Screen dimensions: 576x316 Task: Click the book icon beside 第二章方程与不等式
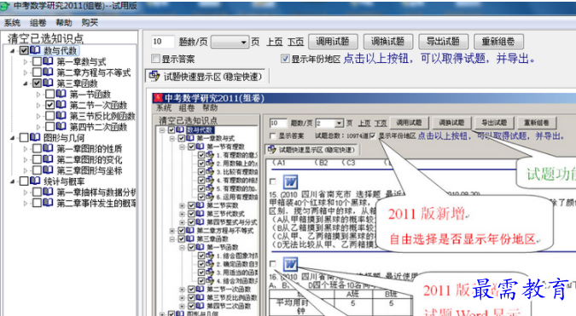pyautogui.click(x=48, y=72)
